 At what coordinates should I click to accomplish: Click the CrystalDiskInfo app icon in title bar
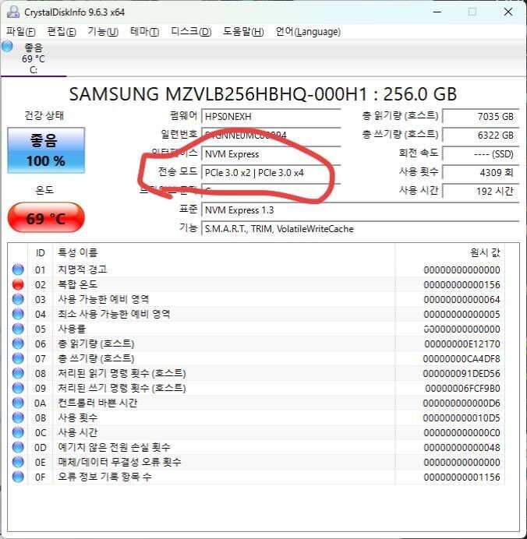click(12, 12)
